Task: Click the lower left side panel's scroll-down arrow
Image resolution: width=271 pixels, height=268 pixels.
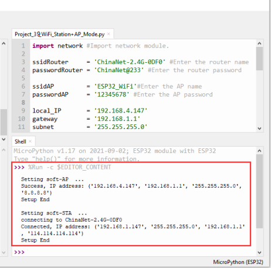Action: [4, 252]
